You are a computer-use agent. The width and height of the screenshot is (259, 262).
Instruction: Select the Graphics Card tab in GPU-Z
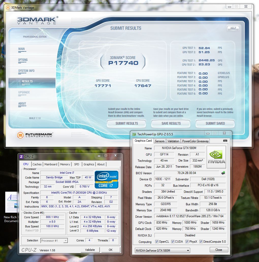pyautogui.click(x=143, y=141)
